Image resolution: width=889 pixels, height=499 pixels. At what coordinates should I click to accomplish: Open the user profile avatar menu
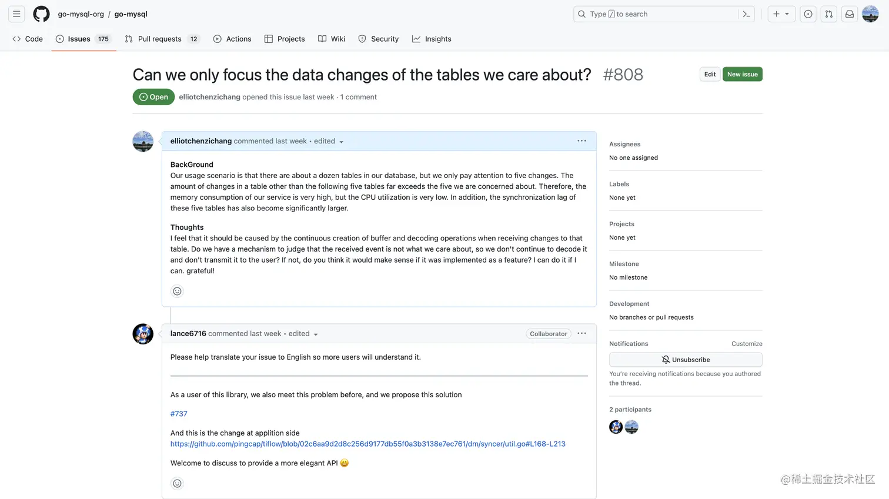[870, 14]
